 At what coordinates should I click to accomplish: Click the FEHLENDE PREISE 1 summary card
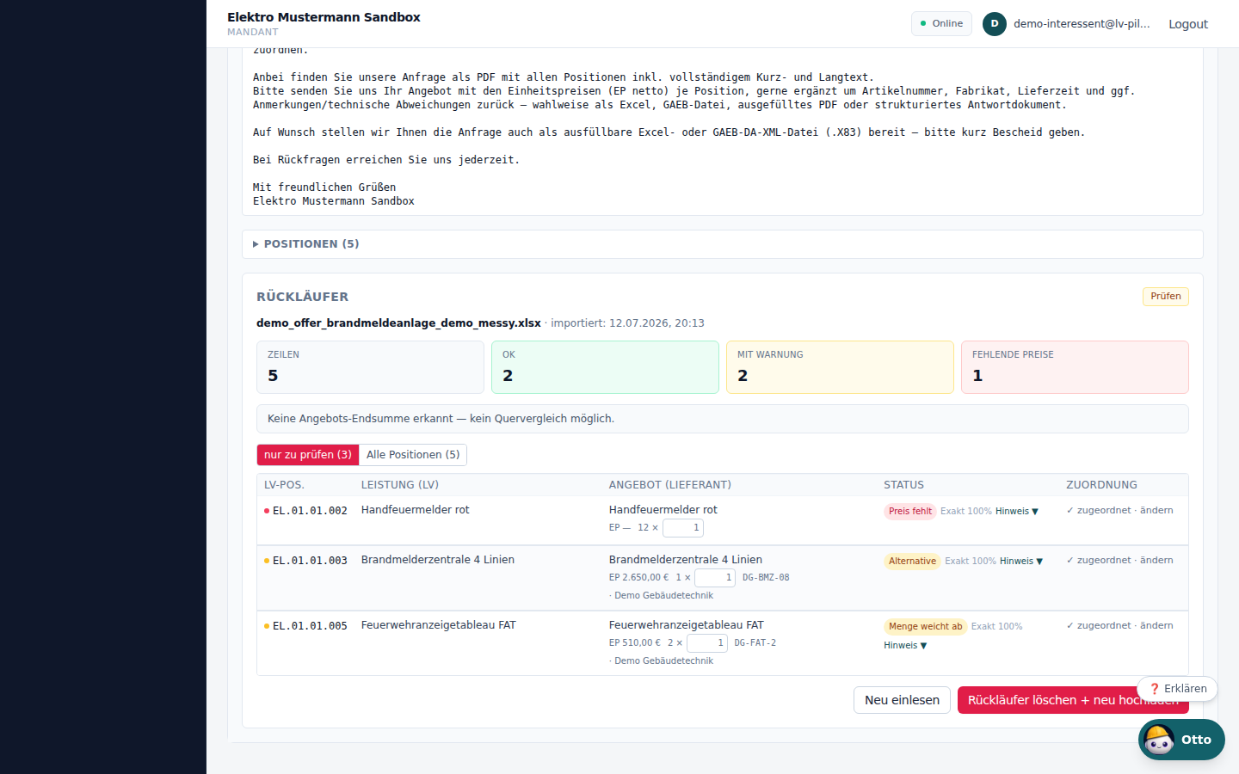coord(1075,367)
